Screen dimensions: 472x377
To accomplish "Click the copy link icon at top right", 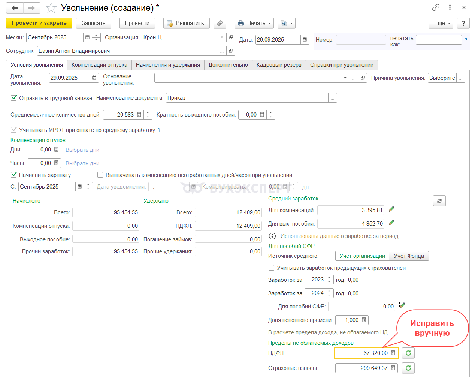I will point(436,7).
